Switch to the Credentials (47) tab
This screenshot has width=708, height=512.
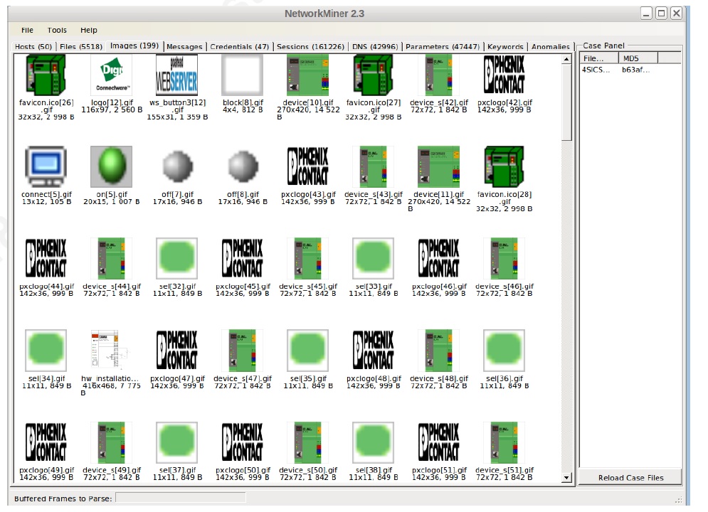[239, 46]
